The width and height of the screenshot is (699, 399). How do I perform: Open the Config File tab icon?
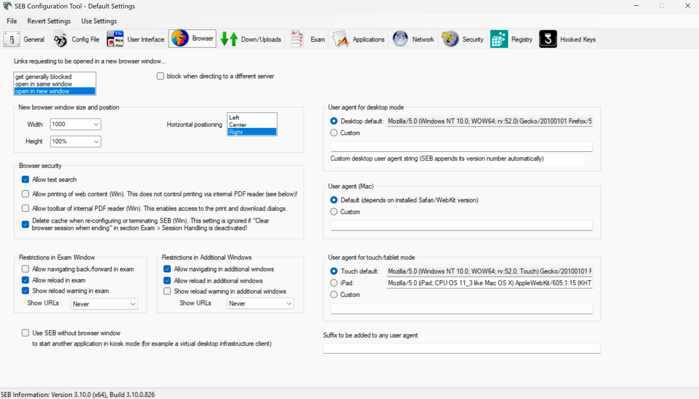pyautogui.click(x=60, y=39)
